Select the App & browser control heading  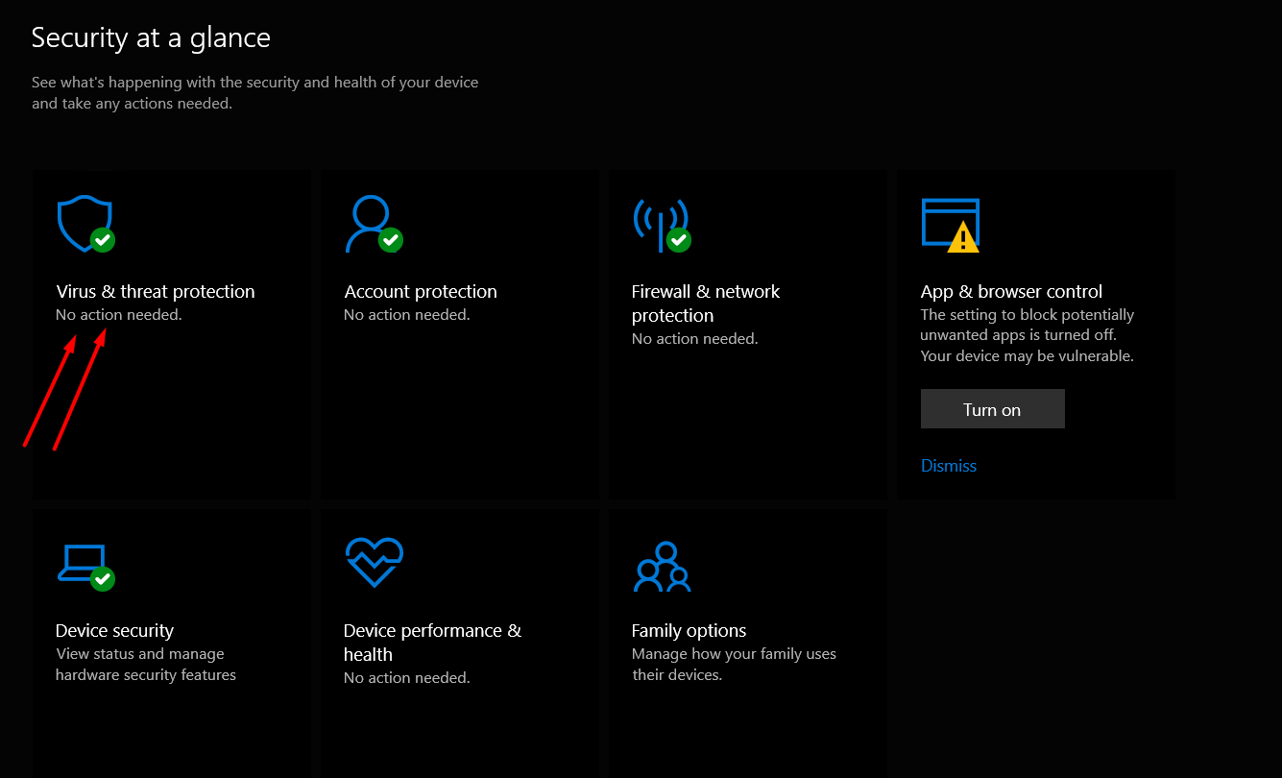pos(1011,292)
